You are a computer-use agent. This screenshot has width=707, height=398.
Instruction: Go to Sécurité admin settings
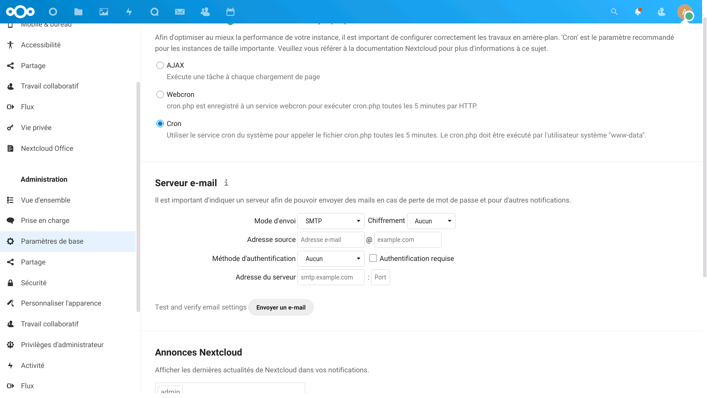[x=34, y=283]
